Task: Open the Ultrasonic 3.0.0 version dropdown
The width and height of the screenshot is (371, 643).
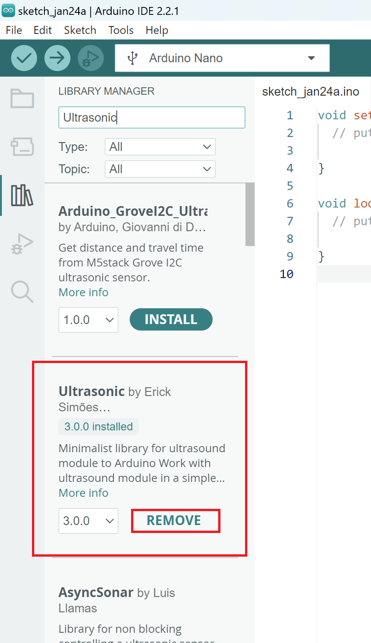Action: [x=88, y=521]
